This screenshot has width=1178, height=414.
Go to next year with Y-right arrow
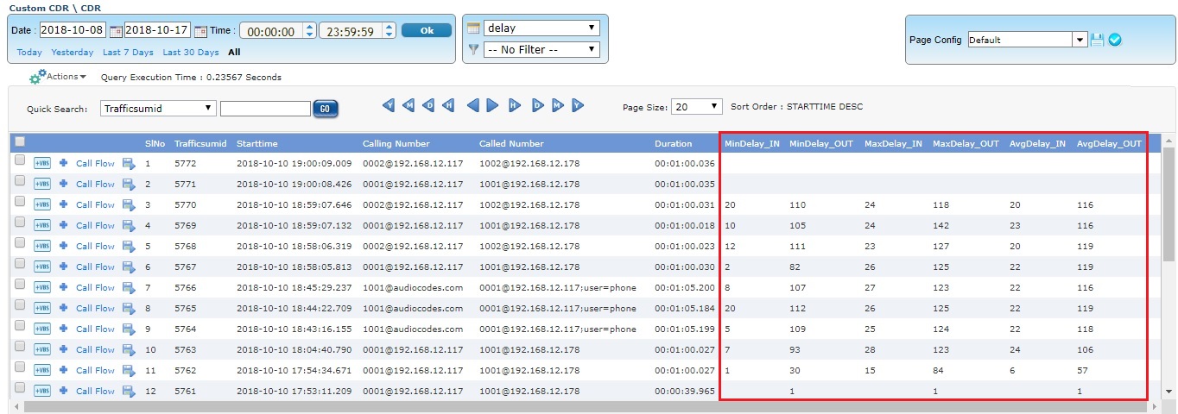(x=578, y=106)
